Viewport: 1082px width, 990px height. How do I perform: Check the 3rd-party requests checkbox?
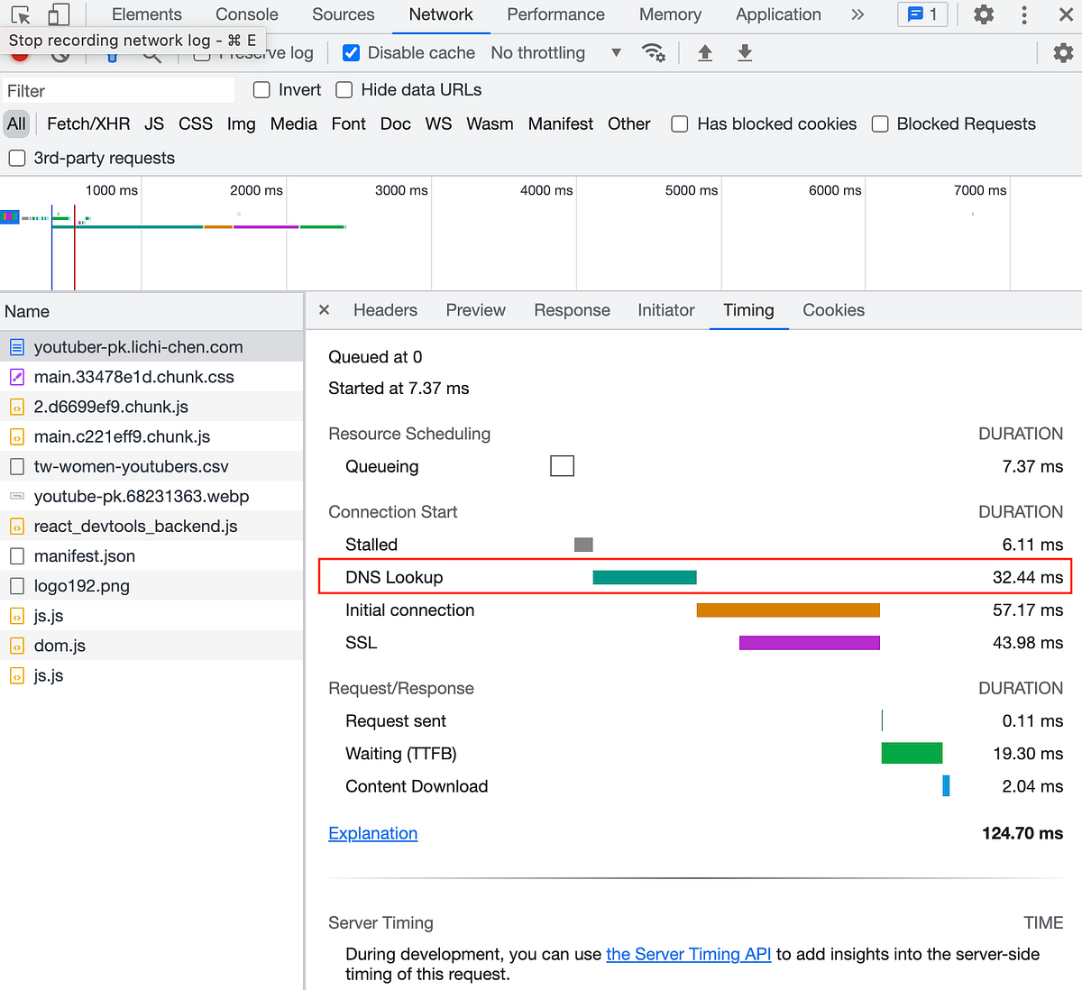(17, 159)
